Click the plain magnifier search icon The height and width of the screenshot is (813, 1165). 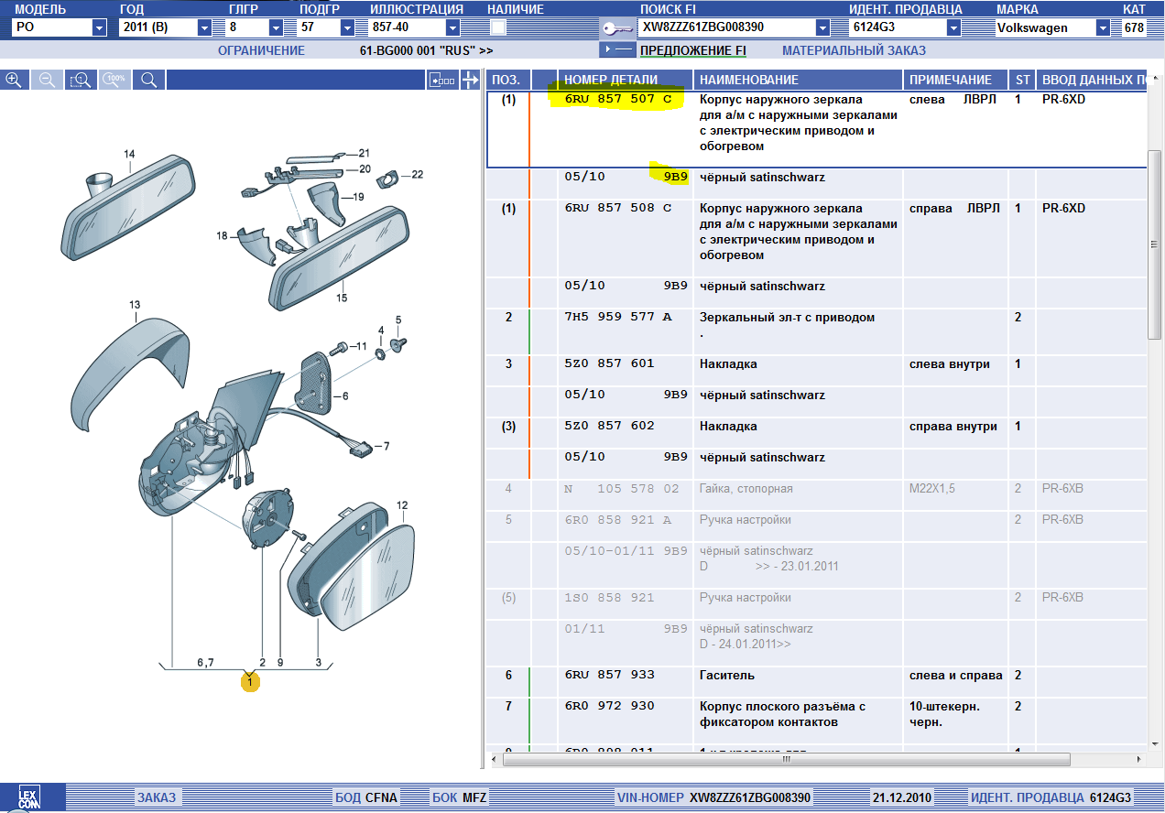(x=148, y=80)
